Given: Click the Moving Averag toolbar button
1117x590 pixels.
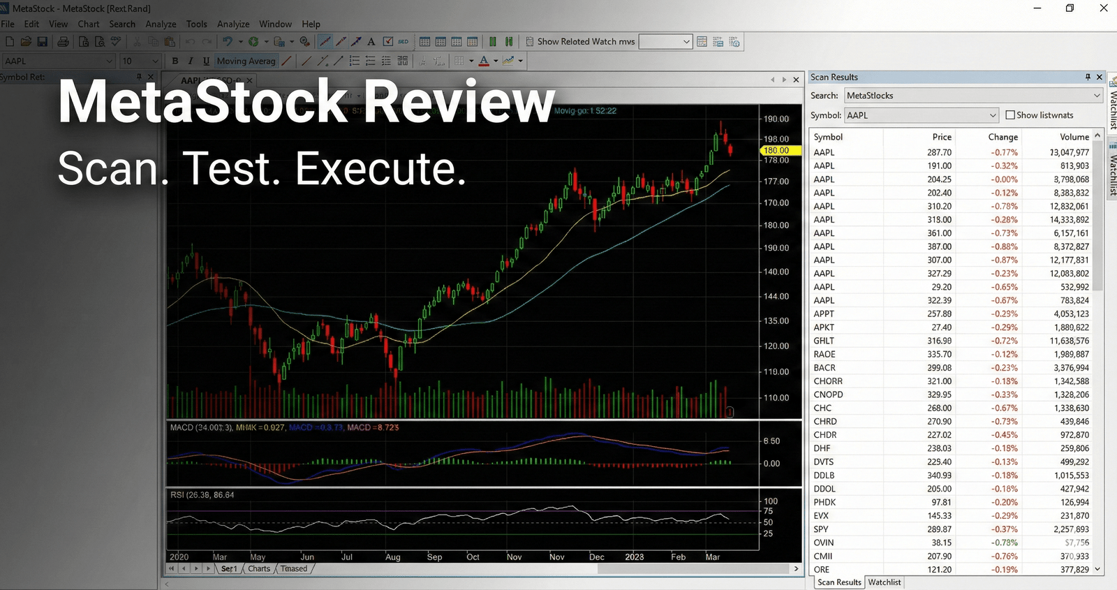Looking at the screenshot, I should coord(246,61).
